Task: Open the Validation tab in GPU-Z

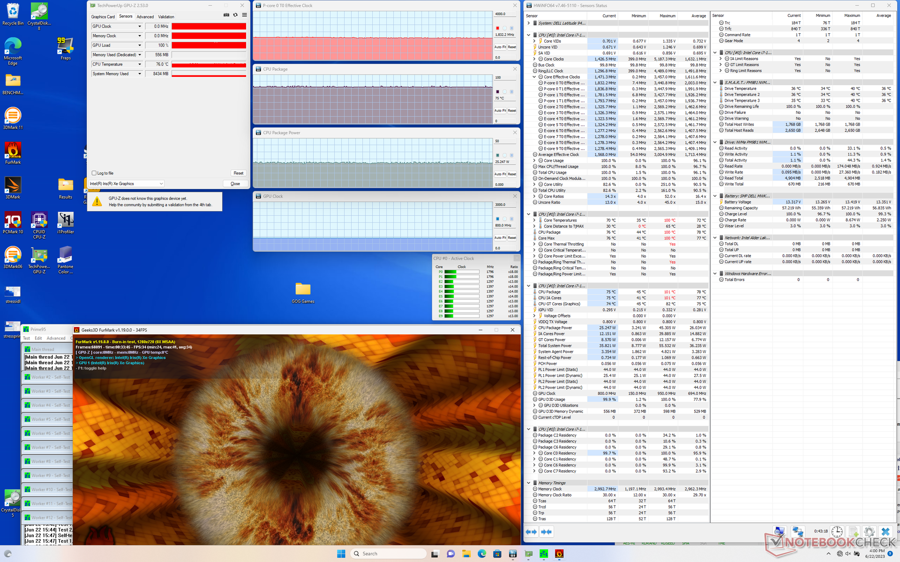Action: point(166,17)
